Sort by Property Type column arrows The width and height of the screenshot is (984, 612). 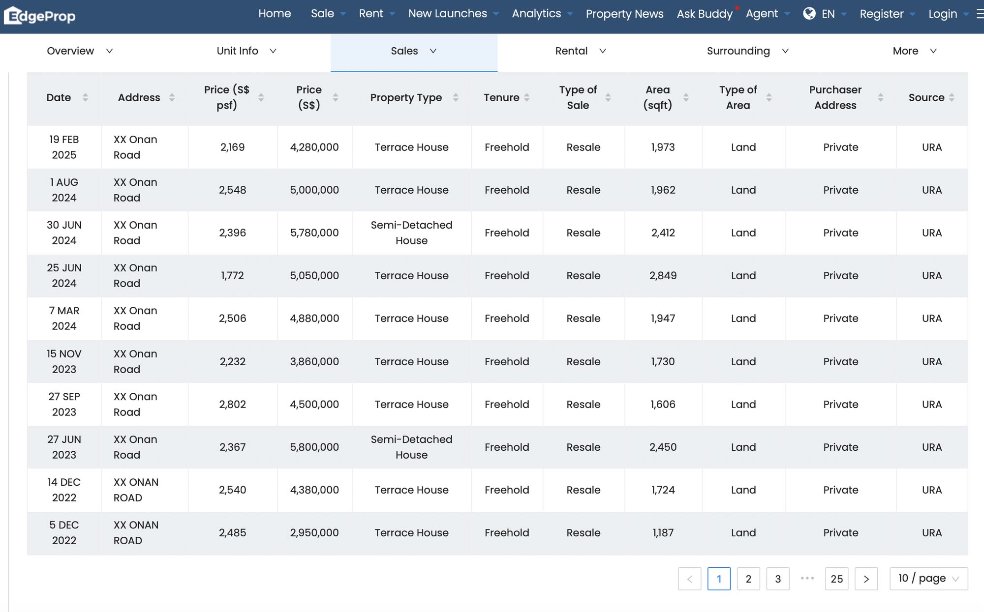(x=456, y=97)
